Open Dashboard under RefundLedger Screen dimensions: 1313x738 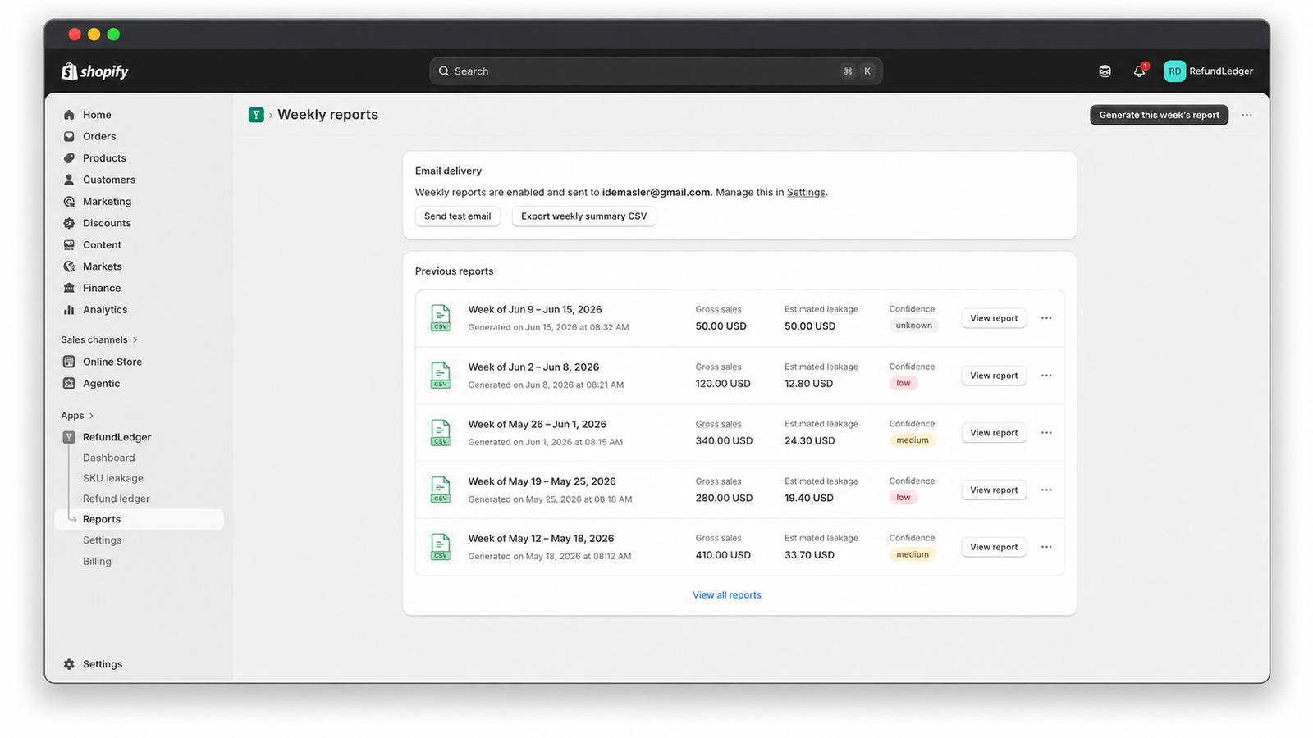tap(108, 458)
